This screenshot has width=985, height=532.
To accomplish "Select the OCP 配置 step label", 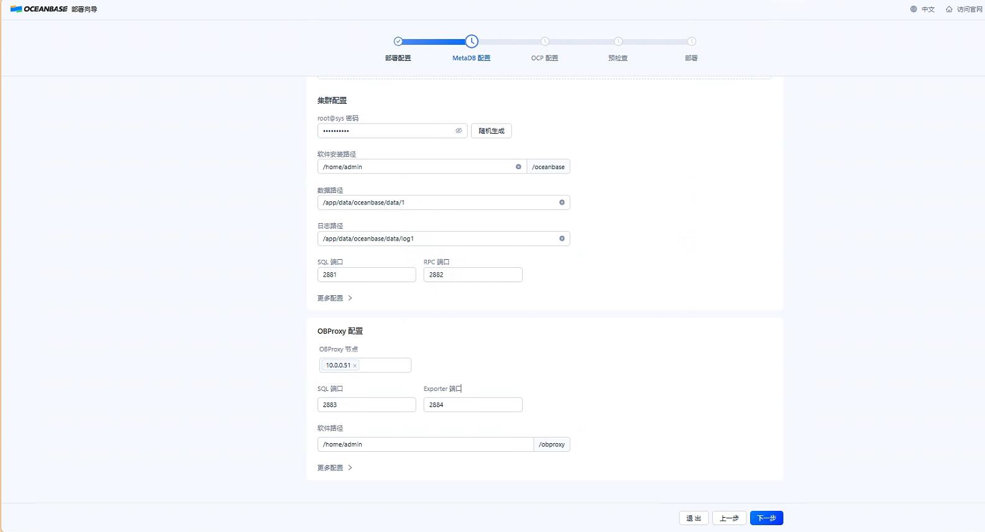I will pos(544,58).
